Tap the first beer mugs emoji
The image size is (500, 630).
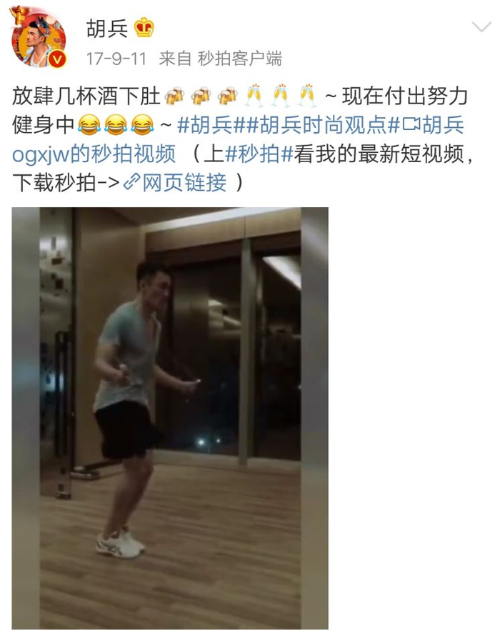[175, 96]
